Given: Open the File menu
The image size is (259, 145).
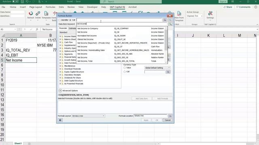Looking at the screenshot, I should pos(3,7).
